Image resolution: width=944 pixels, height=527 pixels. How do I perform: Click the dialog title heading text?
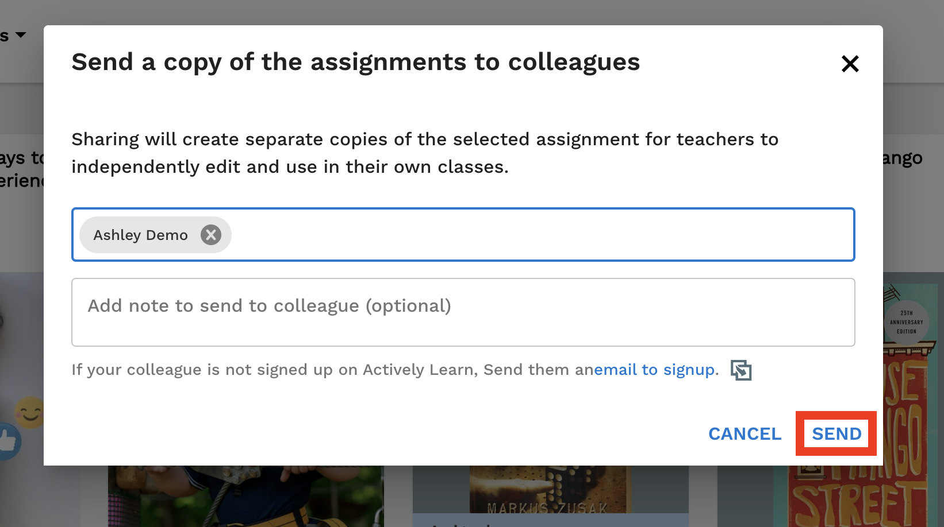[355, 62]
